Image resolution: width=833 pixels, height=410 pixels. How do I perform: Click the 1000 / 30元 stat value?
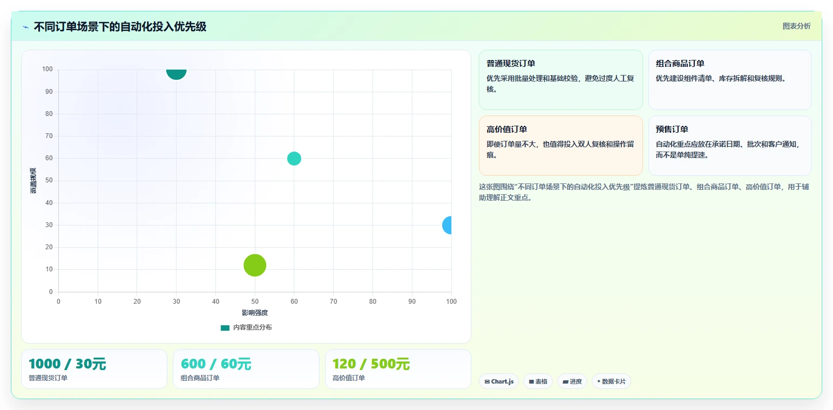tap(67, 364)
